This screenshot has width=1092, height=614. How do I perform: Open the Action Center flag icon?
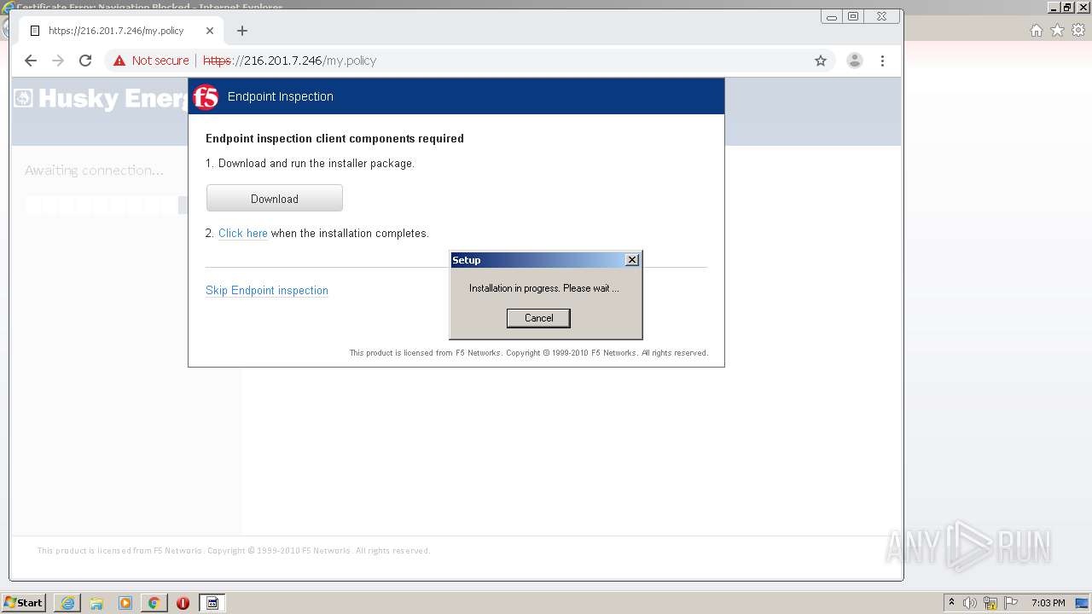[1011, 603]
